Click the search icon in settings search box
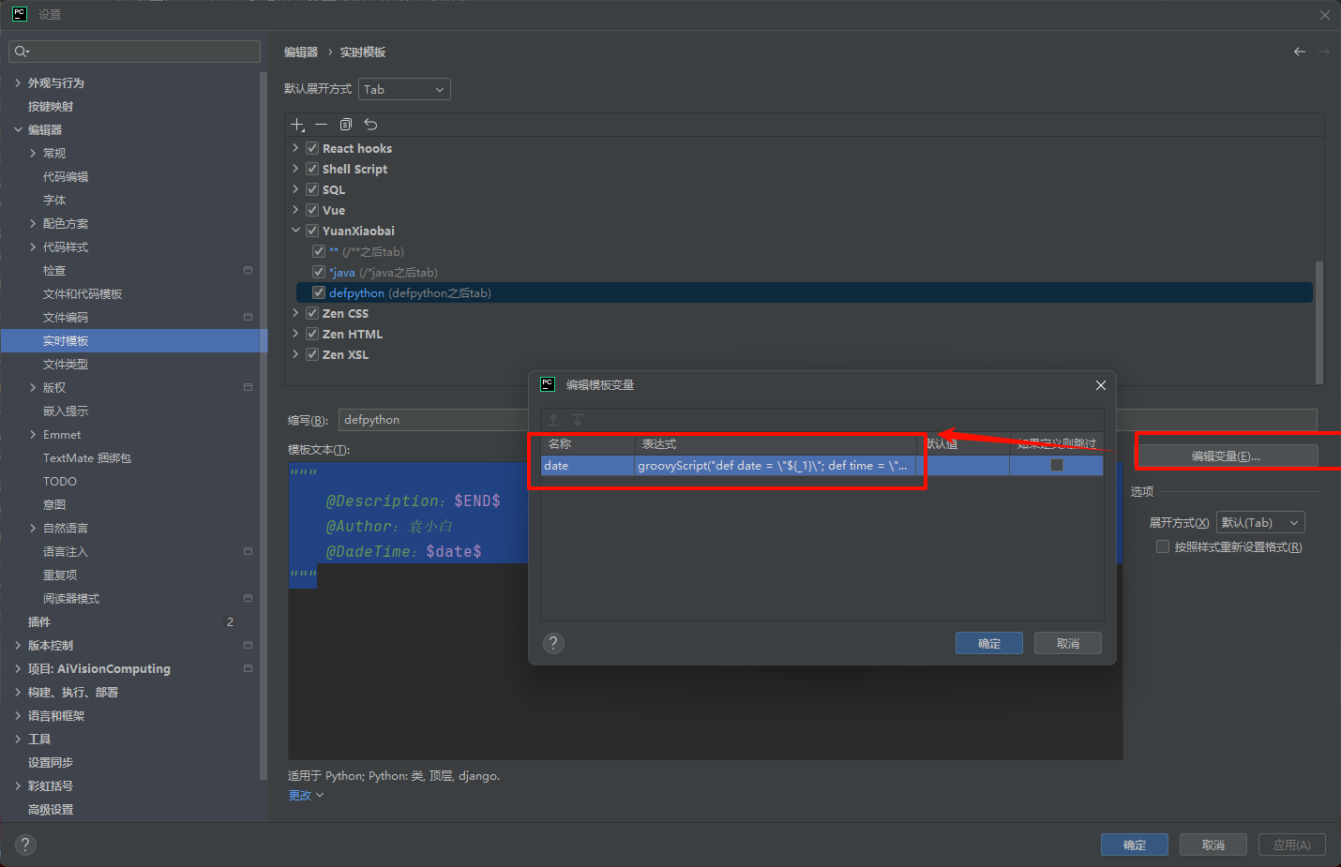 [22, 52]
